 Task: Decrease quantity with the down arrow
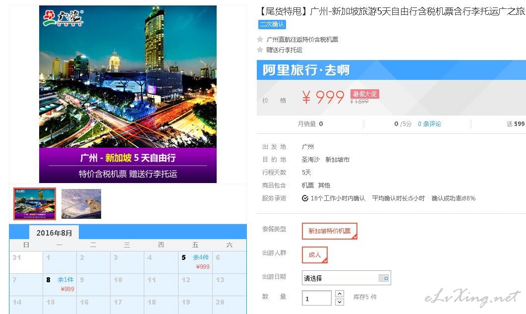(x=340, y=302)
